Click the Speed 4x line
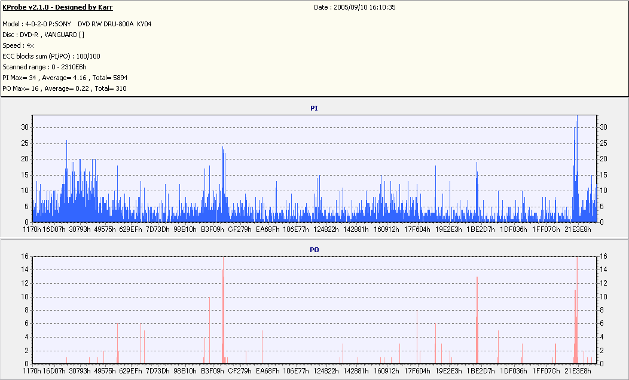Image resolution: width=629 pixels, height=380 pixels. [18, 45]
